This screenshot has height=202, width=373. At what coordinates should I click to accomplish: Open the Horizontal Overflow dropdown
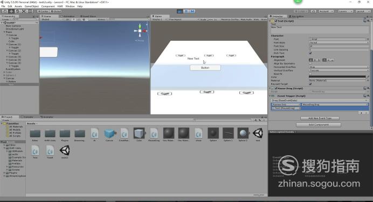coord(339,67)
